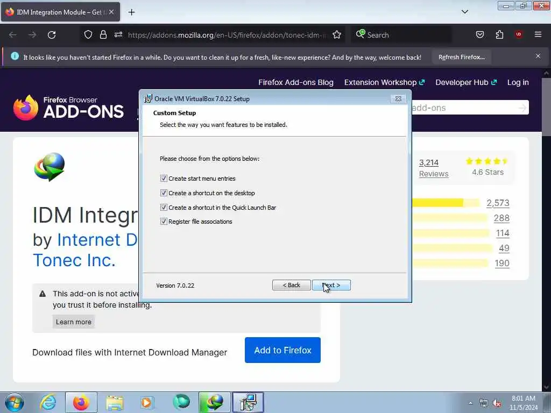Screen dimensions: 551x413
Task: Click the Firefox Browser ADD-ONS logo
Action: (68, 108)
